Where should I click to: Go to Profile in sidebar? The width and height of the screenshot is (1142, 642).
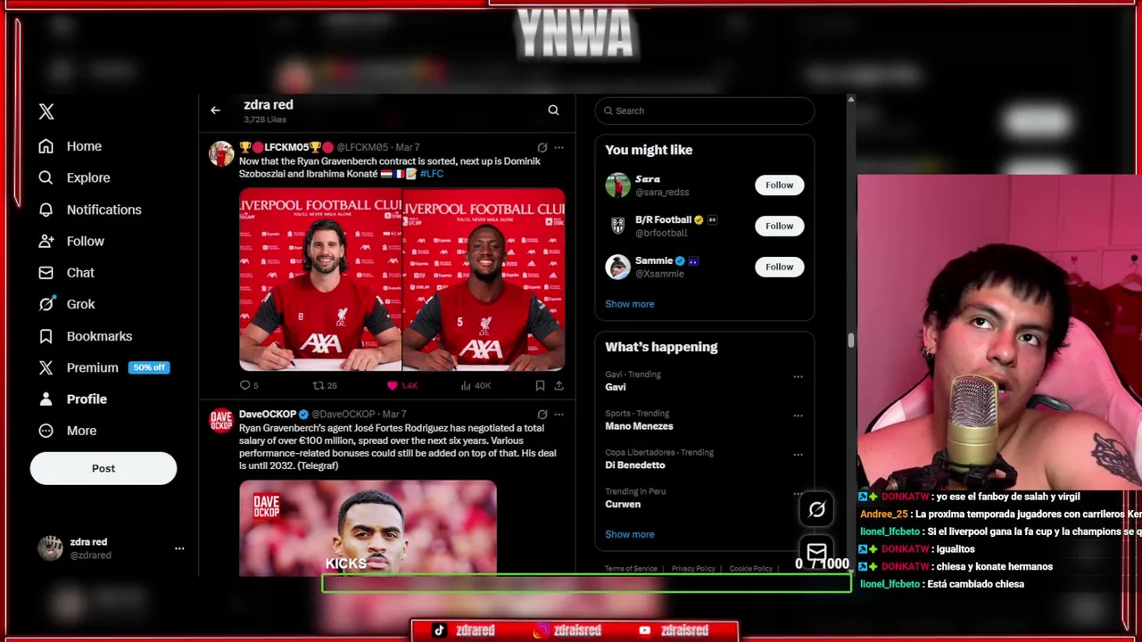point(73,399)
